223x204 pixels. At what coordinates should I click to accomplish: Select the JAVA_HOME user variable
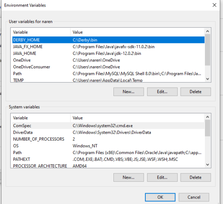click(108, 53)
